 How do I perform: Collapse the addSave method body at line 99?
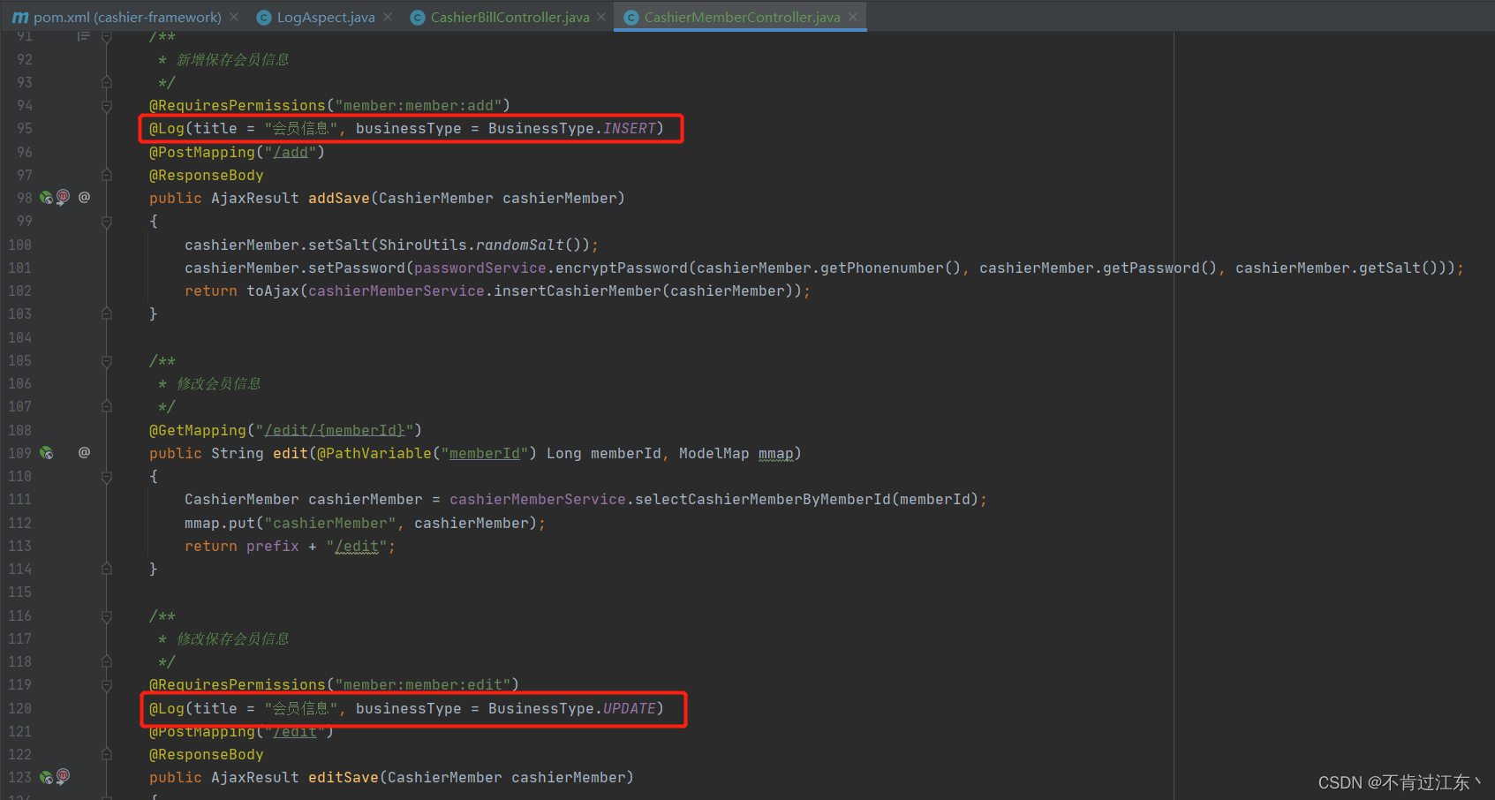107,222
